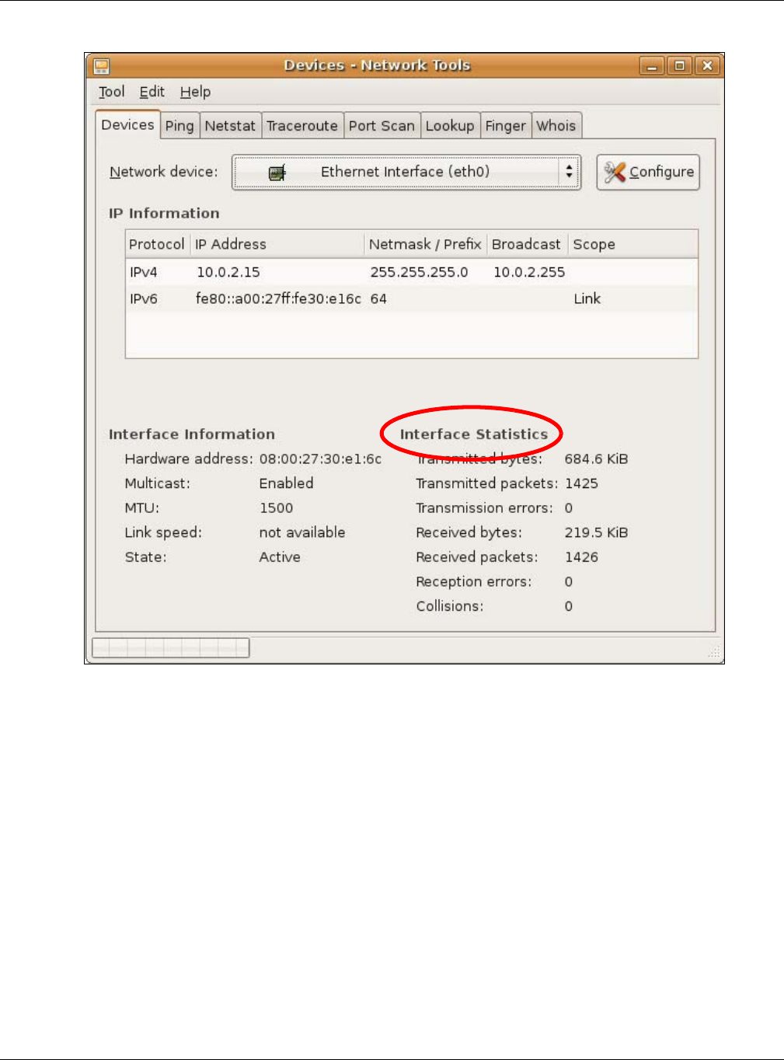Click the network card icon in device selector
784x1060 pixels.
pyautogui.click(x=277, y=173)
